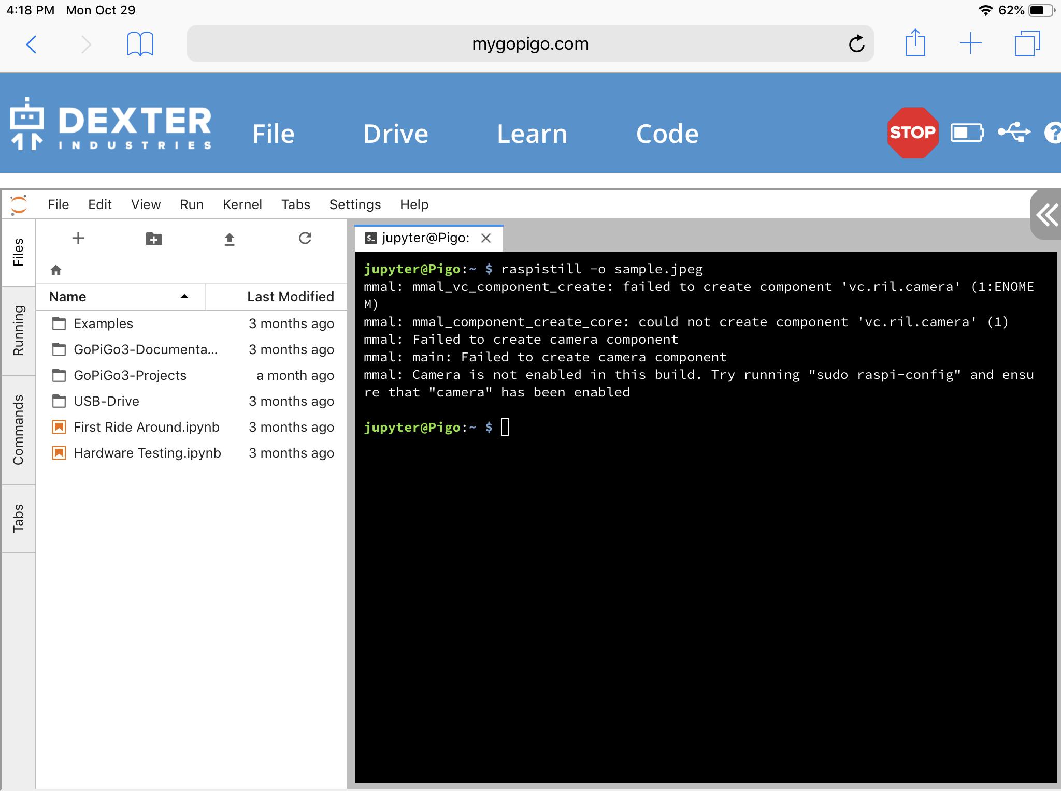Refresh the file list
1061x795 pixels.
coord(305,238)
